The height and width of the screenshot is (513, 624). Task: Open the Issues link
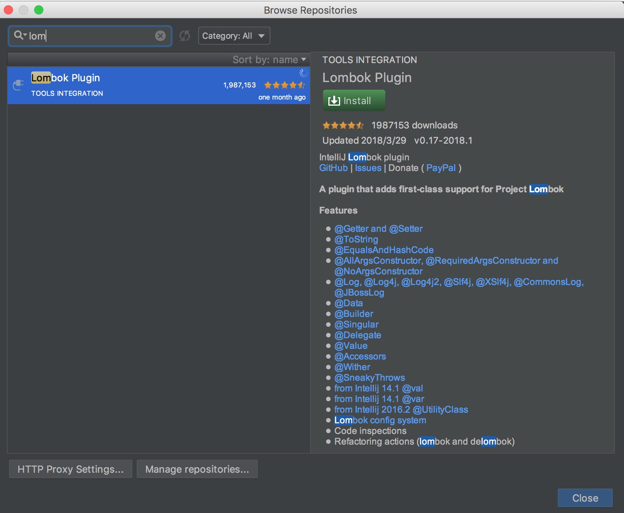(368, 168)
